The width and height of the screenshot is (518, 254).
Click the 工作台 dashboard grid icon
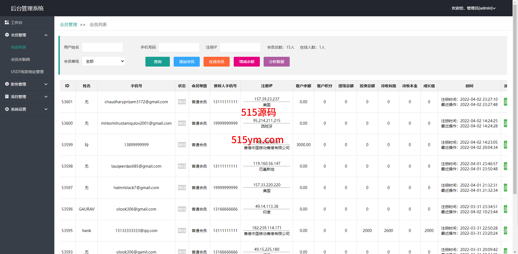[x=7, y=23]
